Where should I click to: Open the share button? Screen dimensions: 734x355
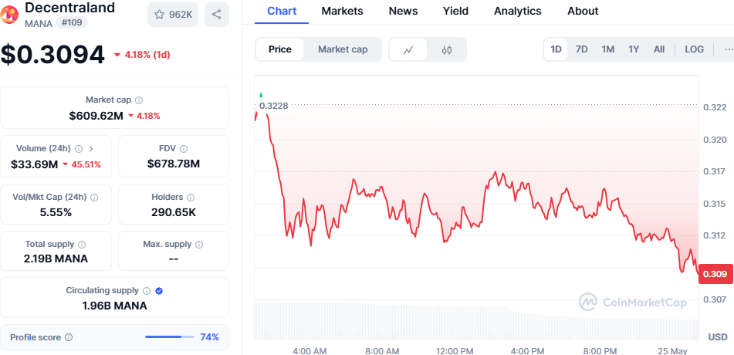[x=216, y=15]
